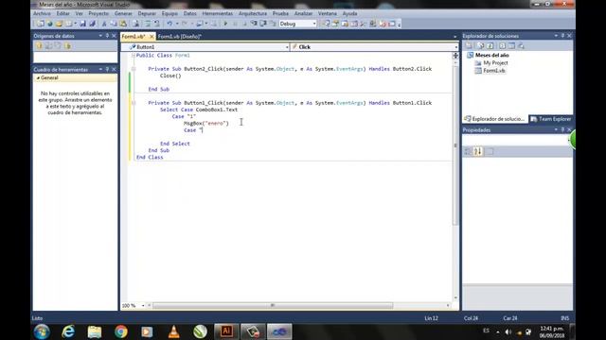Collapse the Button1_Click sub outline
Image resolution: width=606 pixels, height=340 pixels.
(134, 103)
